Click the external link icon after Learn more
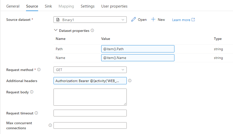This screenshot has width=233, height=134. click(193, 20)
